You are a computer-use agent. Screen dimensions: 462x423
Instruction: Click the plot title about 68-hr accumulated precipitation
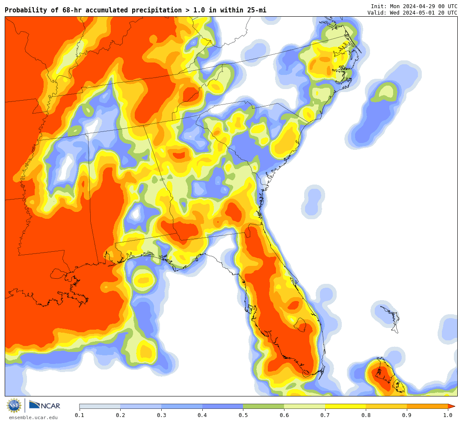click(x=136, y=10)
